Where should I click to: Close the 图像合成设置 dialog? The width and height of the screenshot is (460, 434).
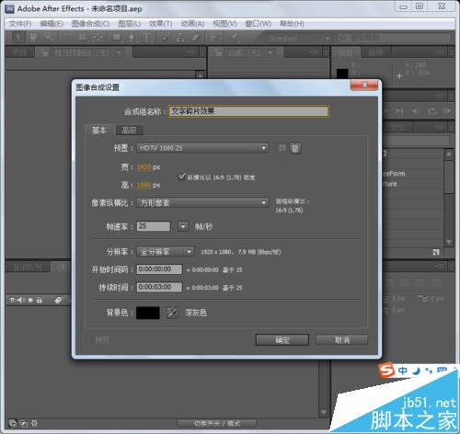click(x=364, y=85)
